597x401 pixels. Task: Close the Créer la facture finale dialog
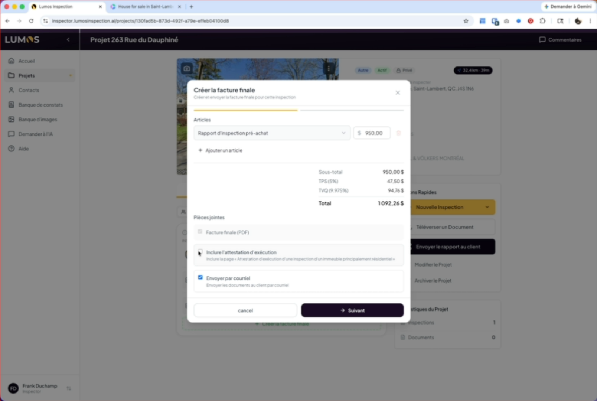tap(398, 92)
